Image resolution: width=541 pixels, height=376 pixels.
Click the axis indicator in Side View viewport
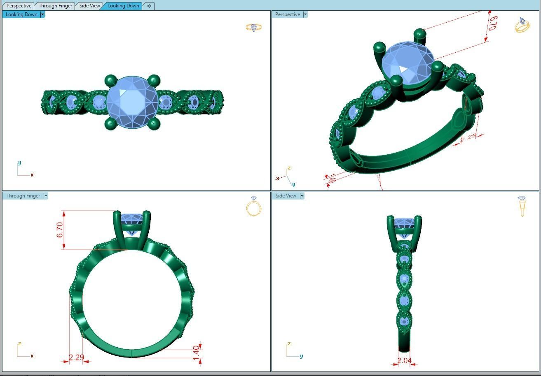point(295,350)
